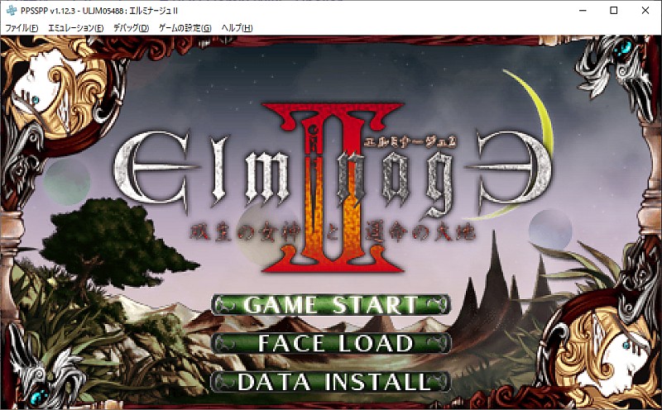Minimize the PPSSPP window

[583, 11]
